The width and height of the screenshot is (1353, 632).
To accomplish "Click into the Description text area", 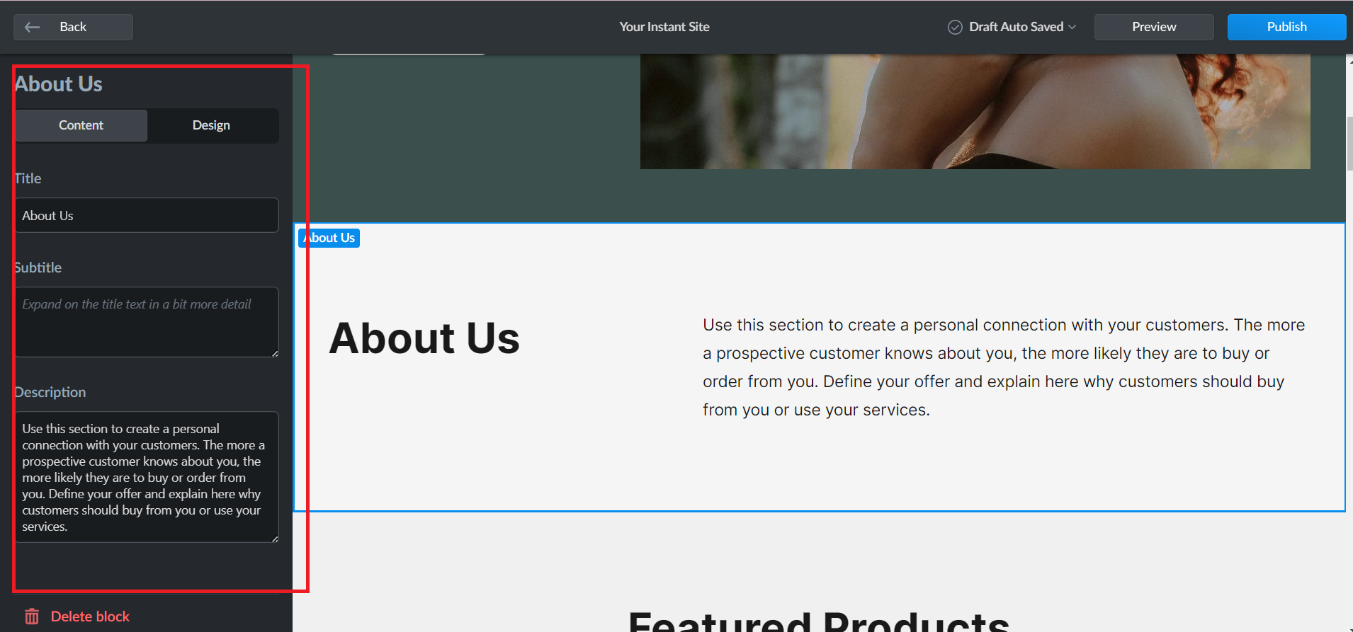I will 147,477.
